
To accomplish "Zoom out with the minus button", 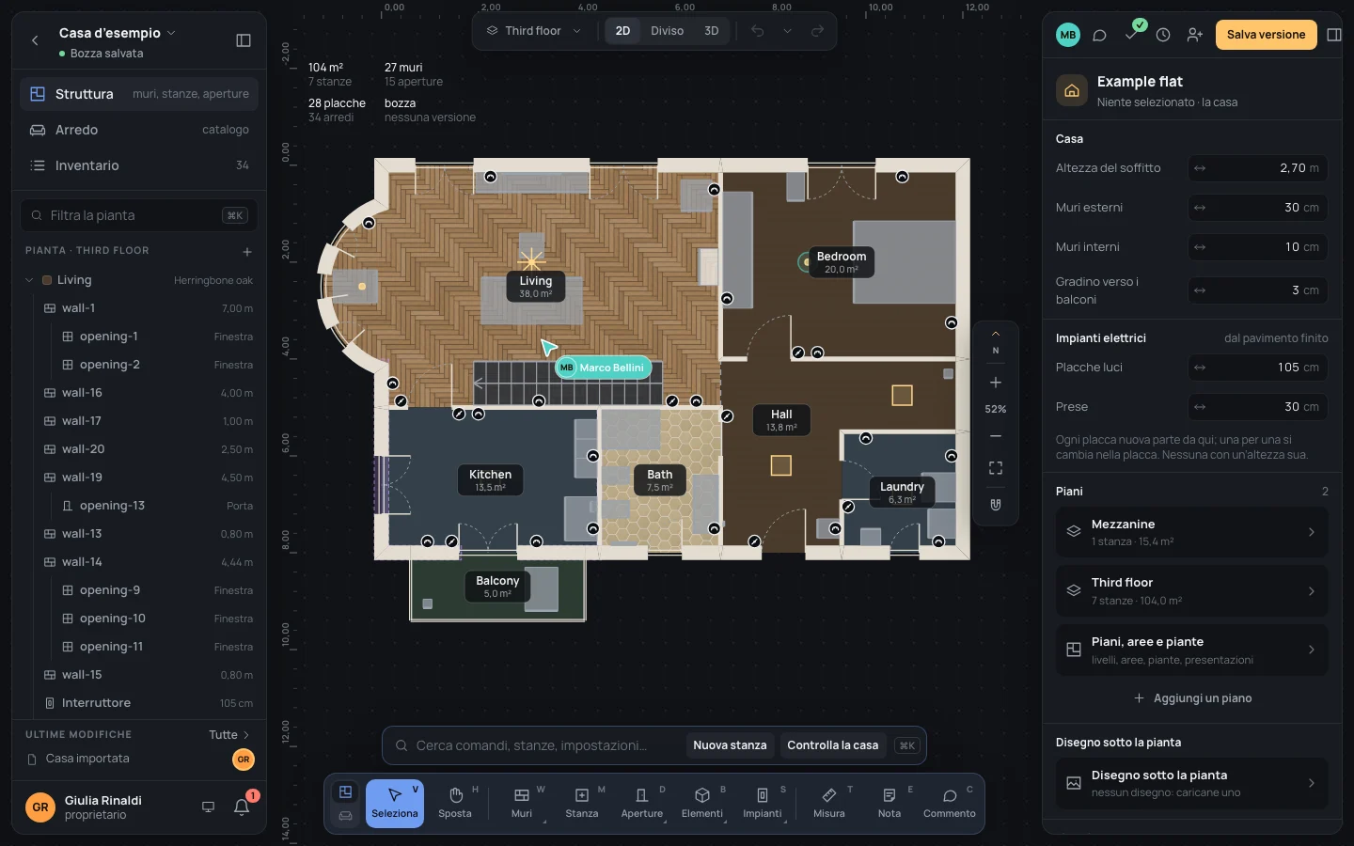I will 996,436.
